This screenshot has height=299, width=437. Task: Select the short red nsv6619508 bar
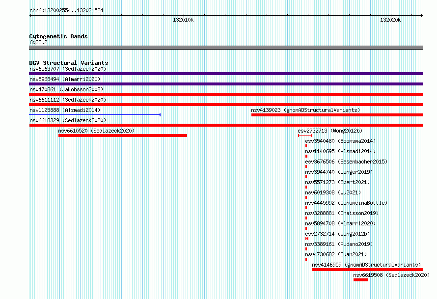click(x=360, y=280)
